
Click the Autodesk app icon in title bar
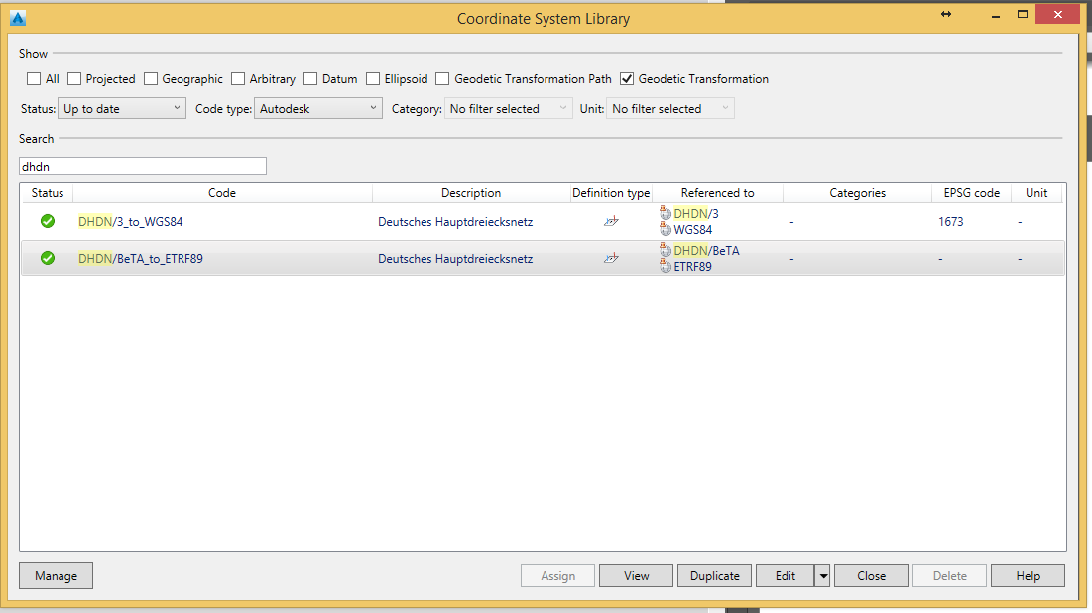tap(18, 18)
